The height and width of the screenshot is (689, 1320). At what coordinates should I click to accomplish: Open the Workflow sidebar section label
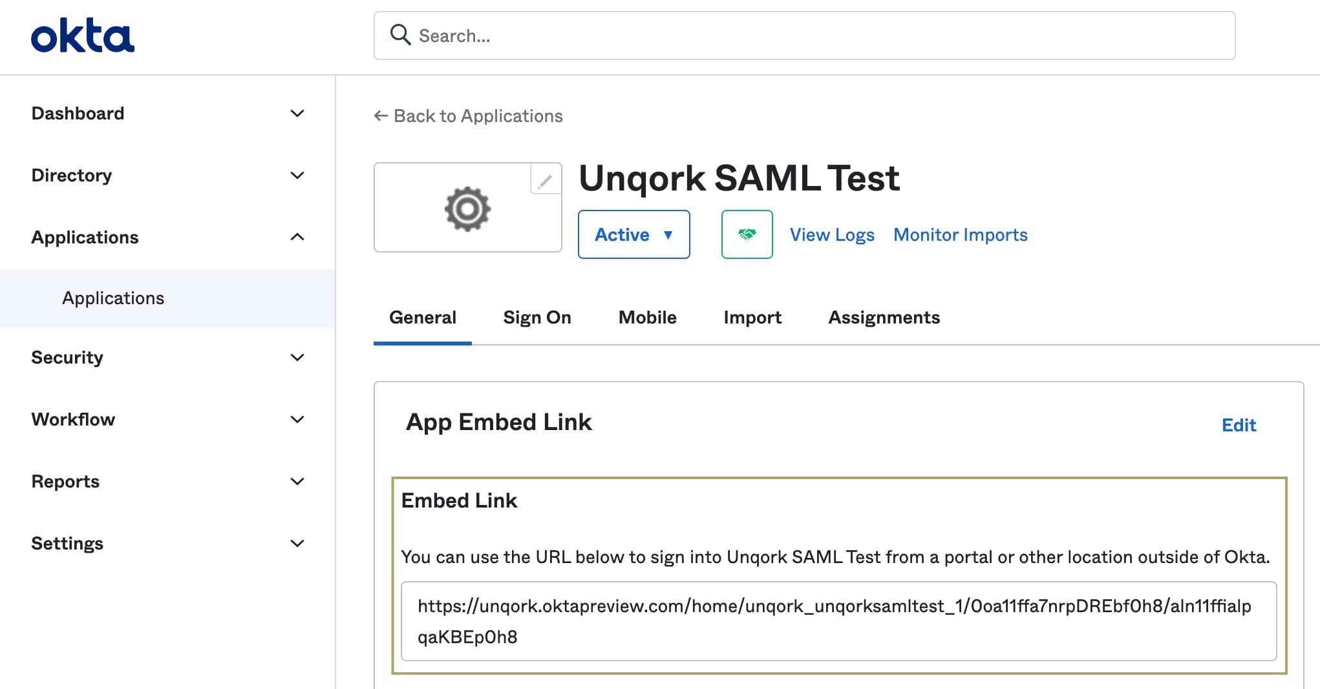tap(73, 419)
